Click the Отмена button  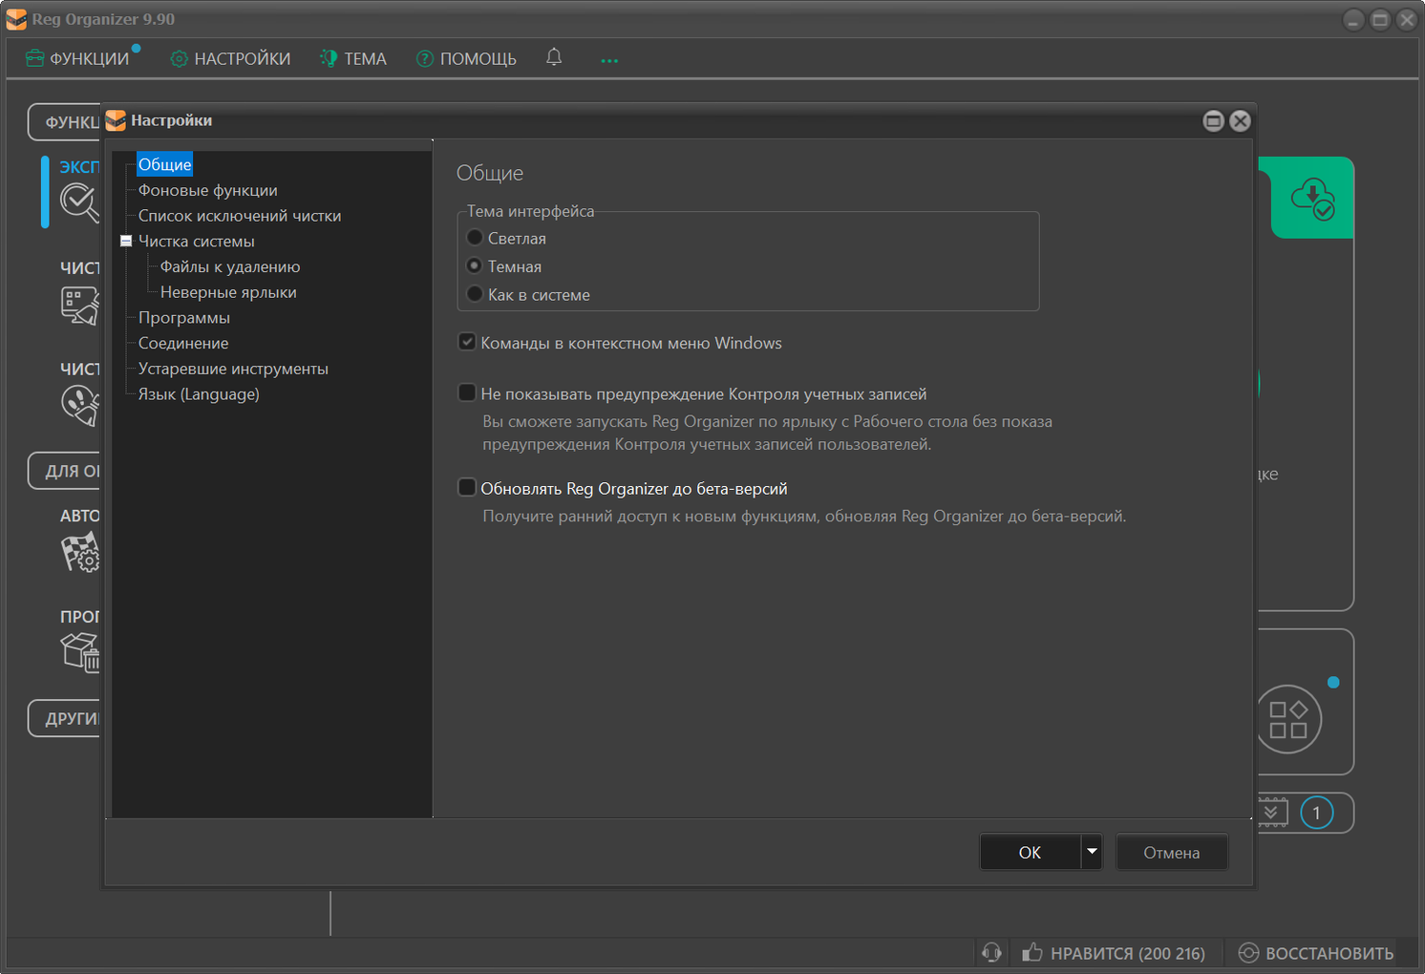tap(1171, 852)
